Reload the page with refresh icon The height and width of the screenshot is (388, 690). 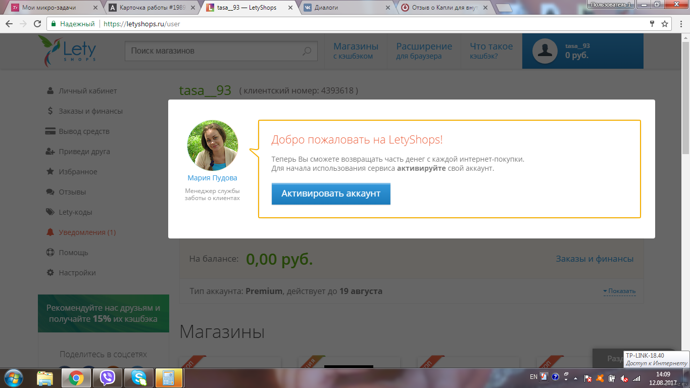click(x=37, y=24)
